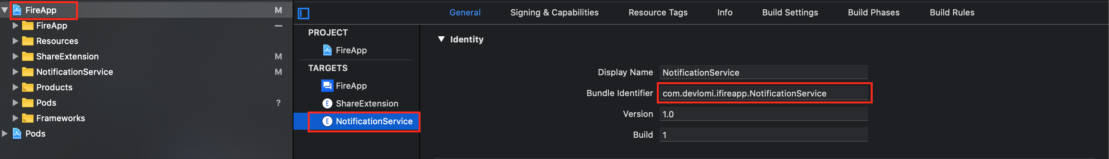
Task: Expand the NotificationService folder in navigator
Action: (x=15, y=72)
